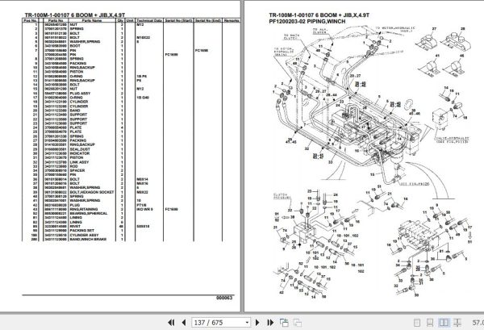The height and width of the screenshot is (330, 484).
Task: Switch to continuous page layout
Action: click(x=430, y=323)
